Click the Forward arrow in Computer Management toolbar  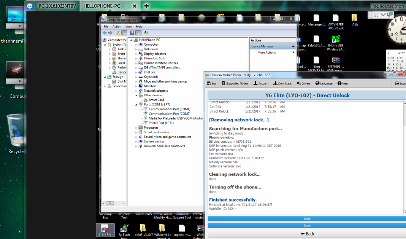110,33
